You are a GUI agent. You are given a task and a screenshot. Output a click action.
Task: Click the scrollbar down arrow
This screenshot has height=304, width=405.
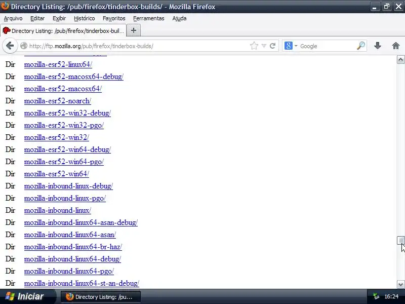(400, 284)
